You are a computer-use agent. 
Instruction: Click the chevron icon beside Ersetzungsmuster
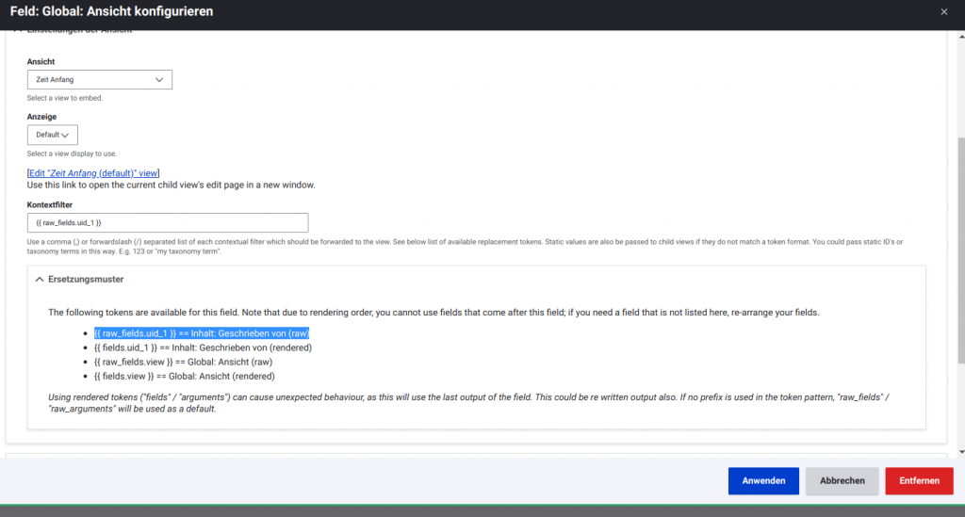click(x=39, y=280)
